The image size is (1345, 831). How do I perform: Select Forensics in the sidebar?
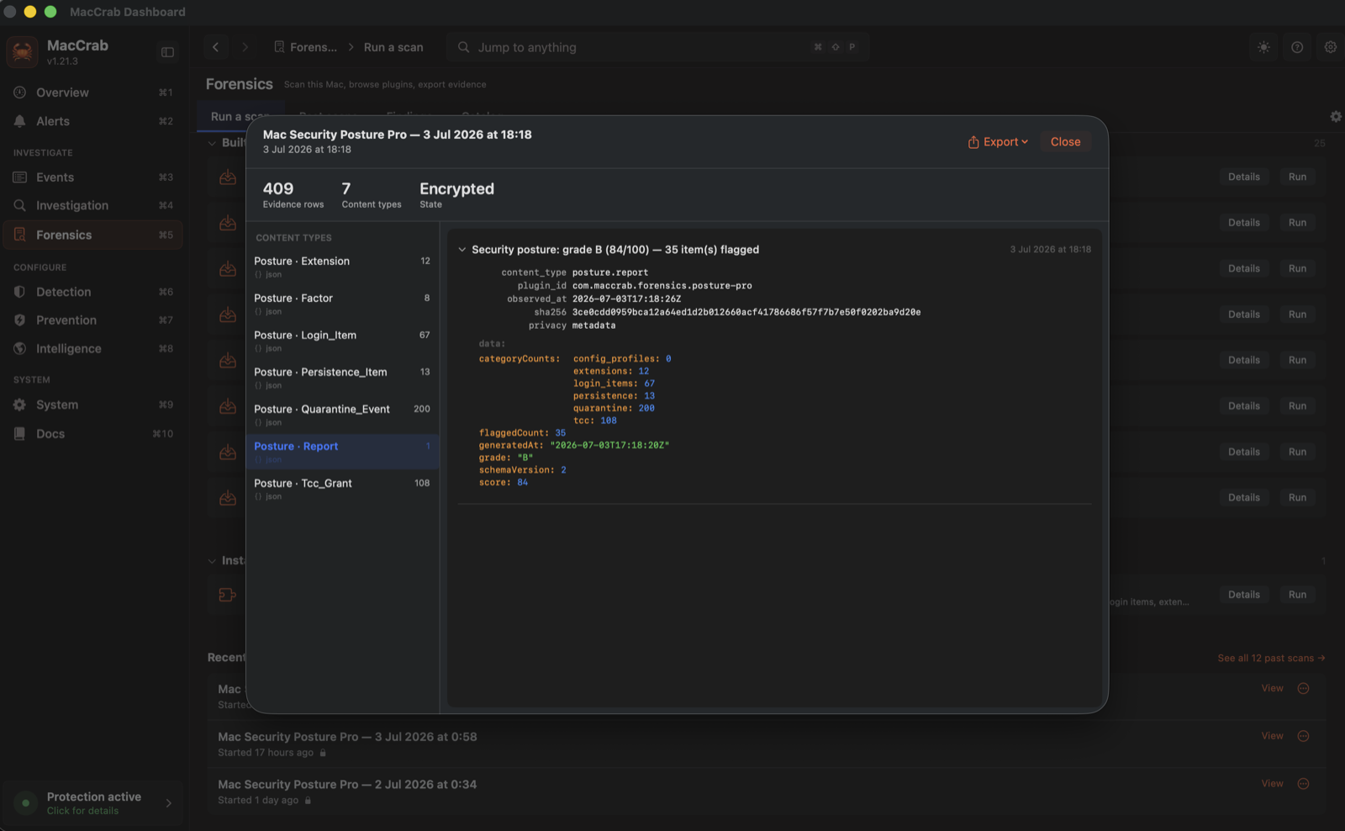coord(92,235)
